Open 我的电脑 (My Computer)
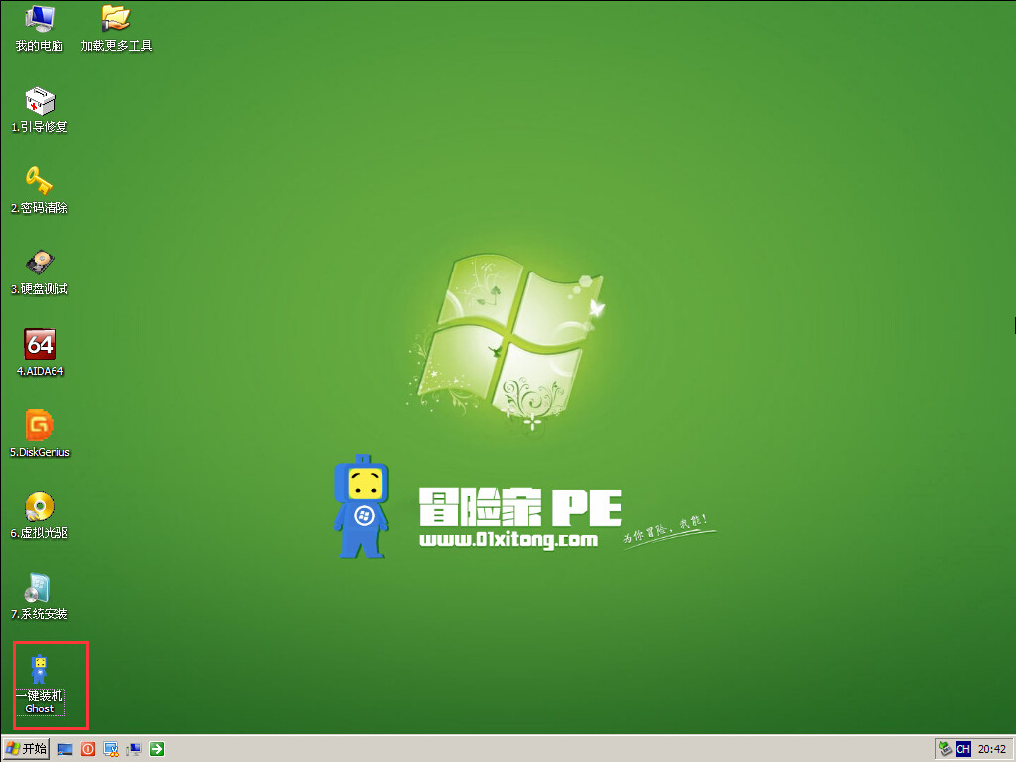The width and height of the screenshot is (1016, 762). 37,25
